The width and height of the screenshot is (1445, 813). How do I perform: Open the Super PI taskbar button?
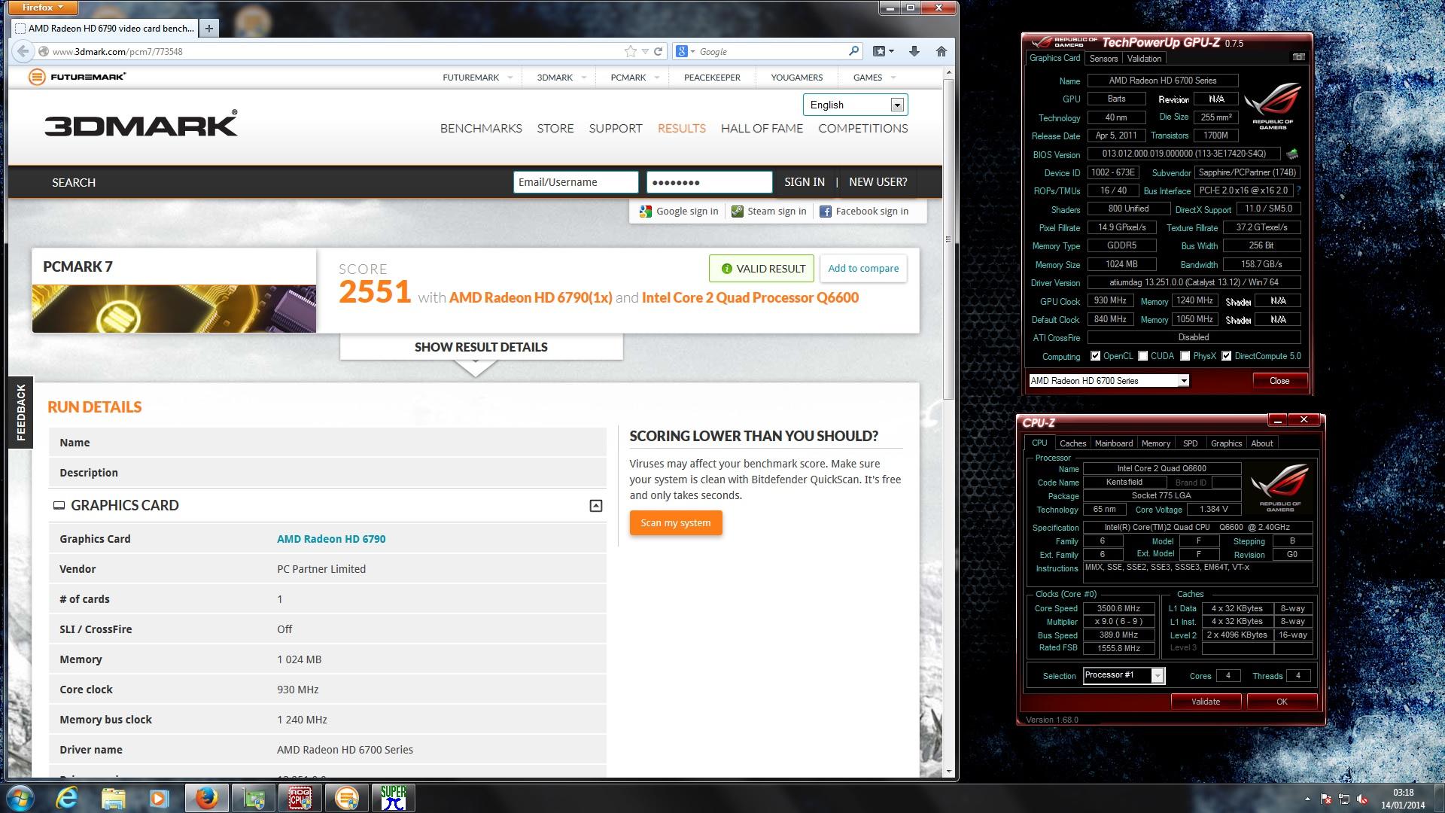(x=393, y=798)
